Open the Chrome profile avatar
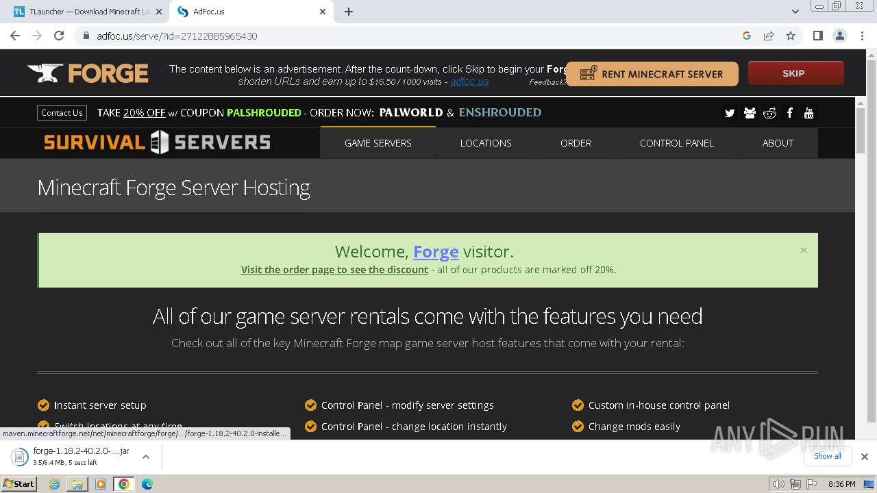The image size is (877, 493). coord(839,36)
